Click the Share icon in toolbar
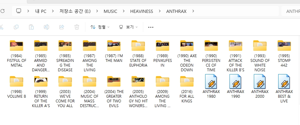 (x=62, y=27)
